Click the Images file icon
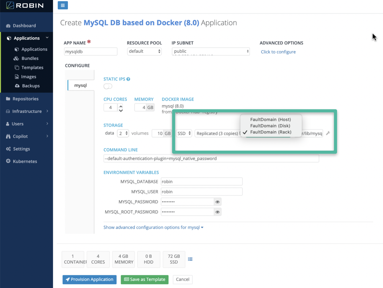The height and width of the screenshot is (288, 383). 17,77
